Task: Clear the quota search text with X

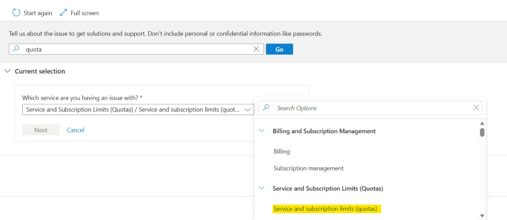Action: pos(256,49)
